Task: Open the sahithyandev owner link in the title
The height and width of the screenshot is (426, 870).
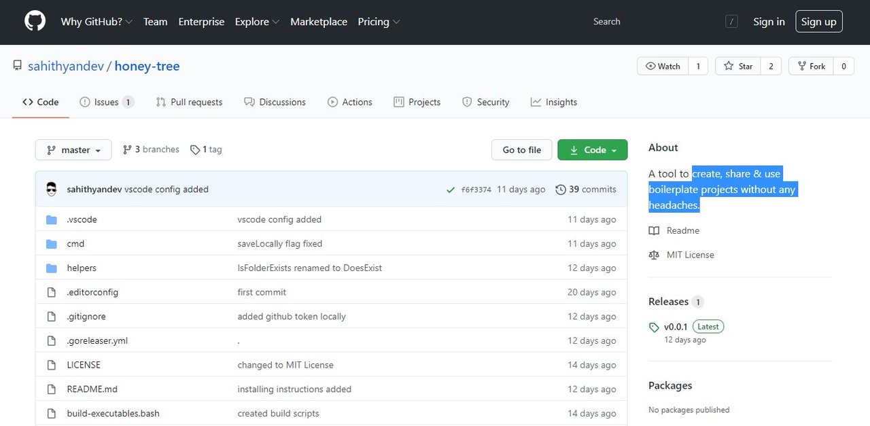Action: click(66, 66)
